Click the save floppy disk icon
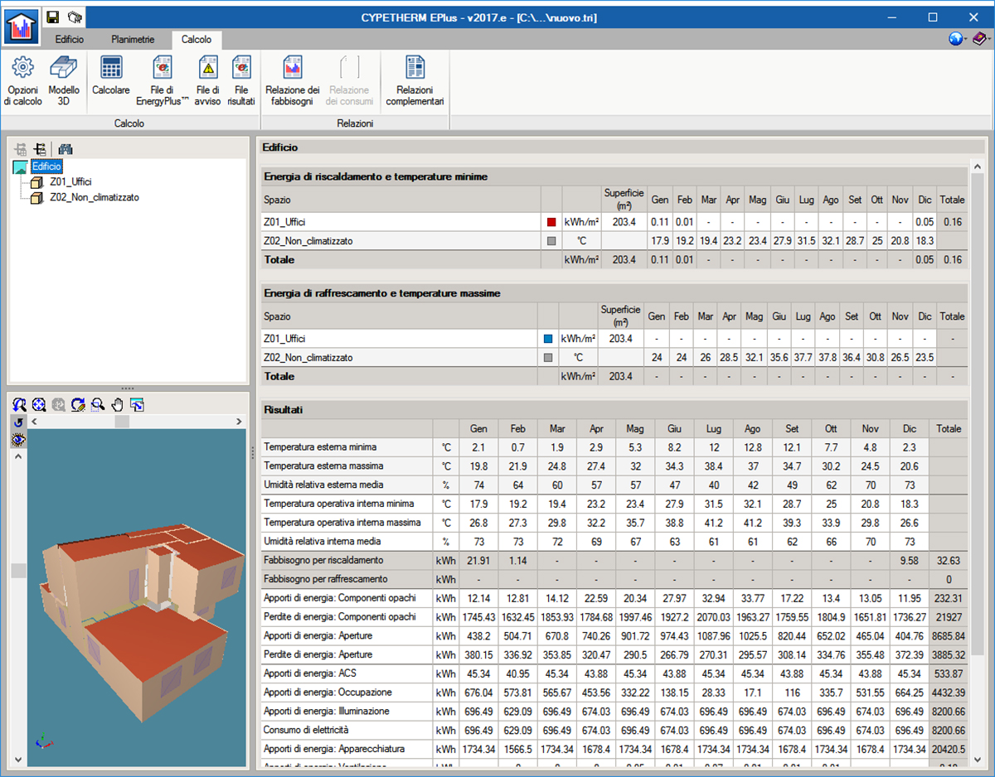The height and width of the screenshot is (777, 995). click(x=52, y=17)
